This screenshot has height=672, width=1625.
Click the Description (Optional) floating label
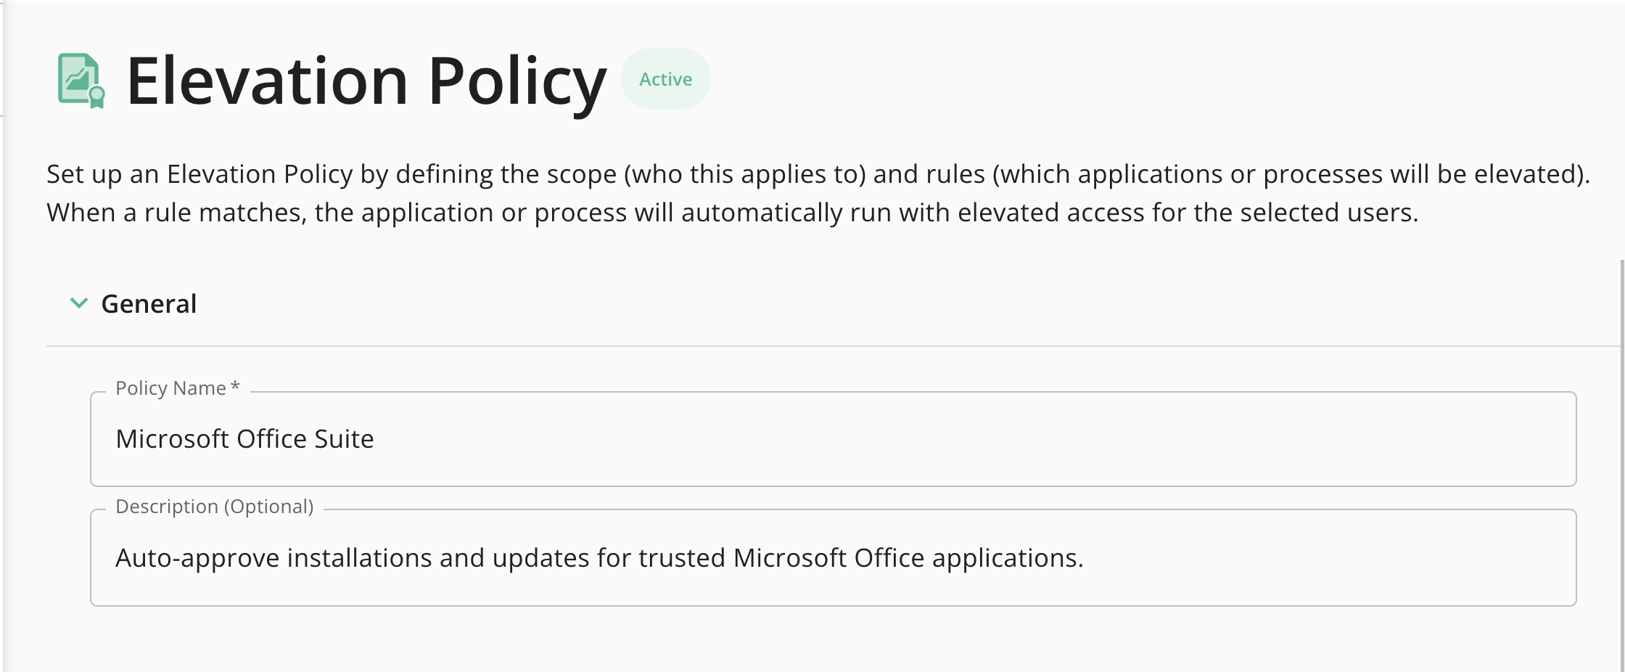pos(215,507)
